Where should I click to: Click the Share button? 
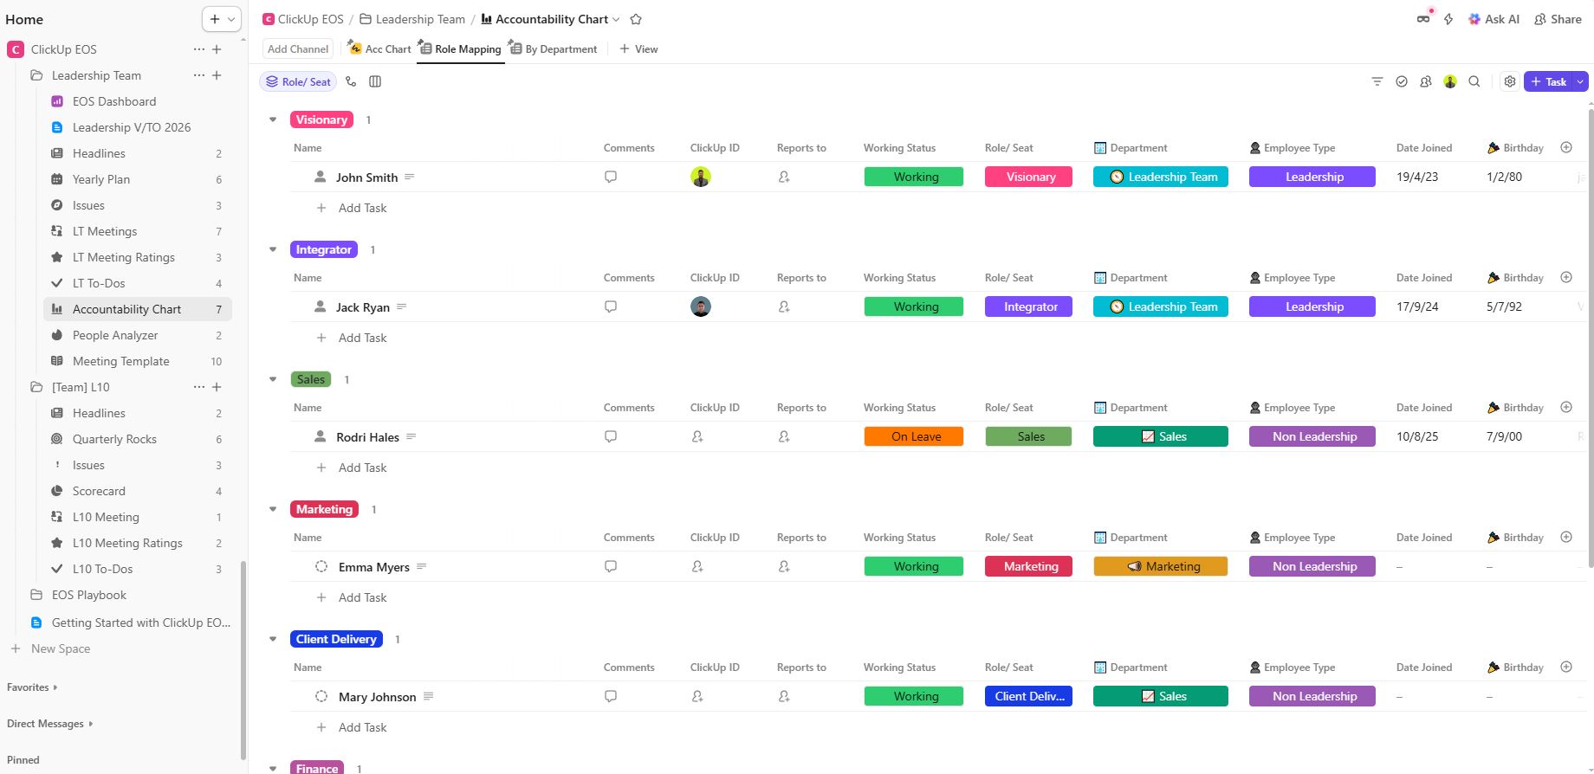(x=1558, y=19)
